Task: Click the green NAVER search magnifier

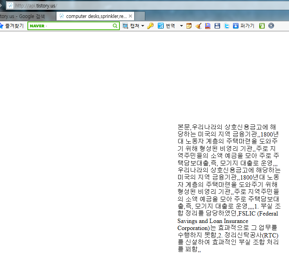Action: (x=115, y=26)
